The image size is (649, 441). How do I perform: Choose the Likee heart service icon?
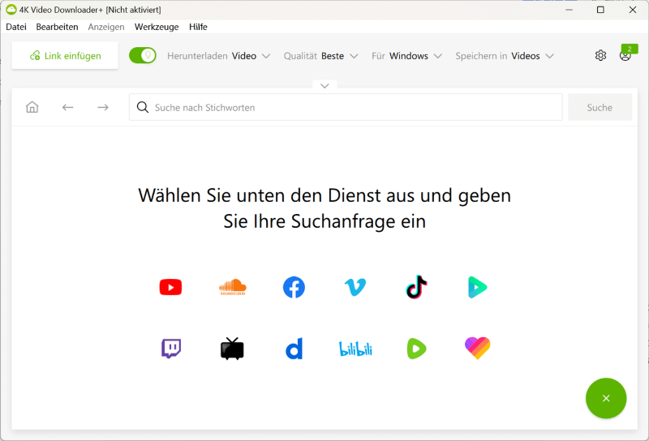[477, 348]
